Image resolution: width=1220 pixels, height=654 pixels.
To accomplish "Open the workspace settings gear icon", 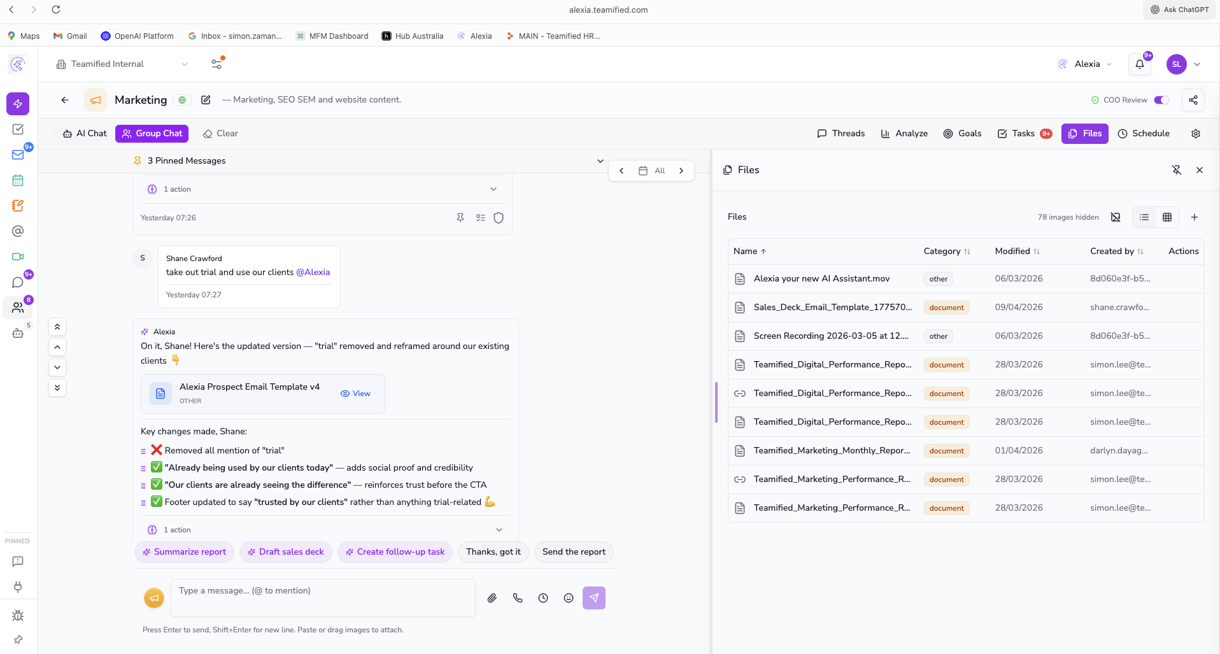I will [x=1195, y=134].
